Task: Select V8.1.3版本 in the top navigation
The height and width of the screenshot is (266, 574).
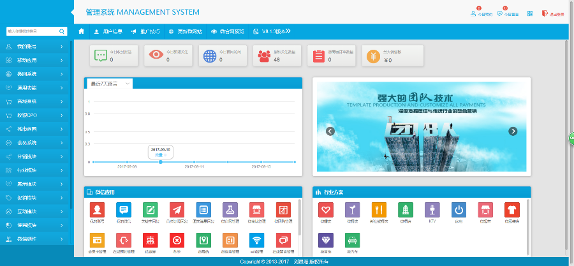Action: pos(269,31)
